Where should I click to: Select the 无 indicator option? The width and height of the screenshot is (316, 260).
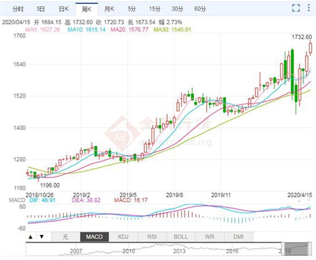click(x=65, y=237)
